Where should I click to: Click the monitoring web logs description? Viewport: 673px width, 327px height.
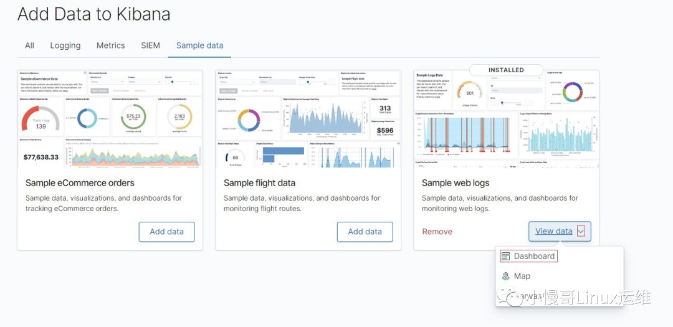(x=500, y=204)
